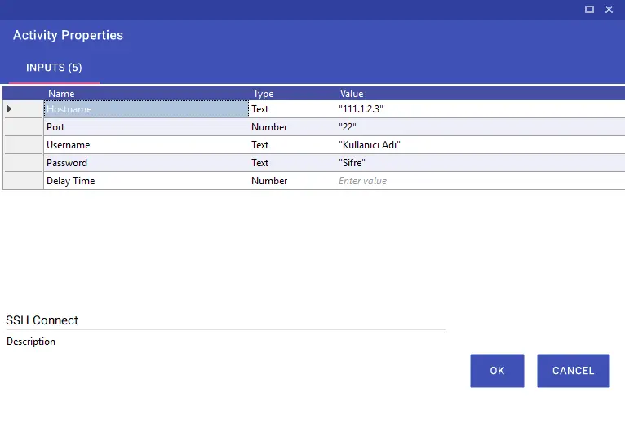The image size is (625, 432).
Task: Select the Username row header cell
Action: (x=23, y=145)
